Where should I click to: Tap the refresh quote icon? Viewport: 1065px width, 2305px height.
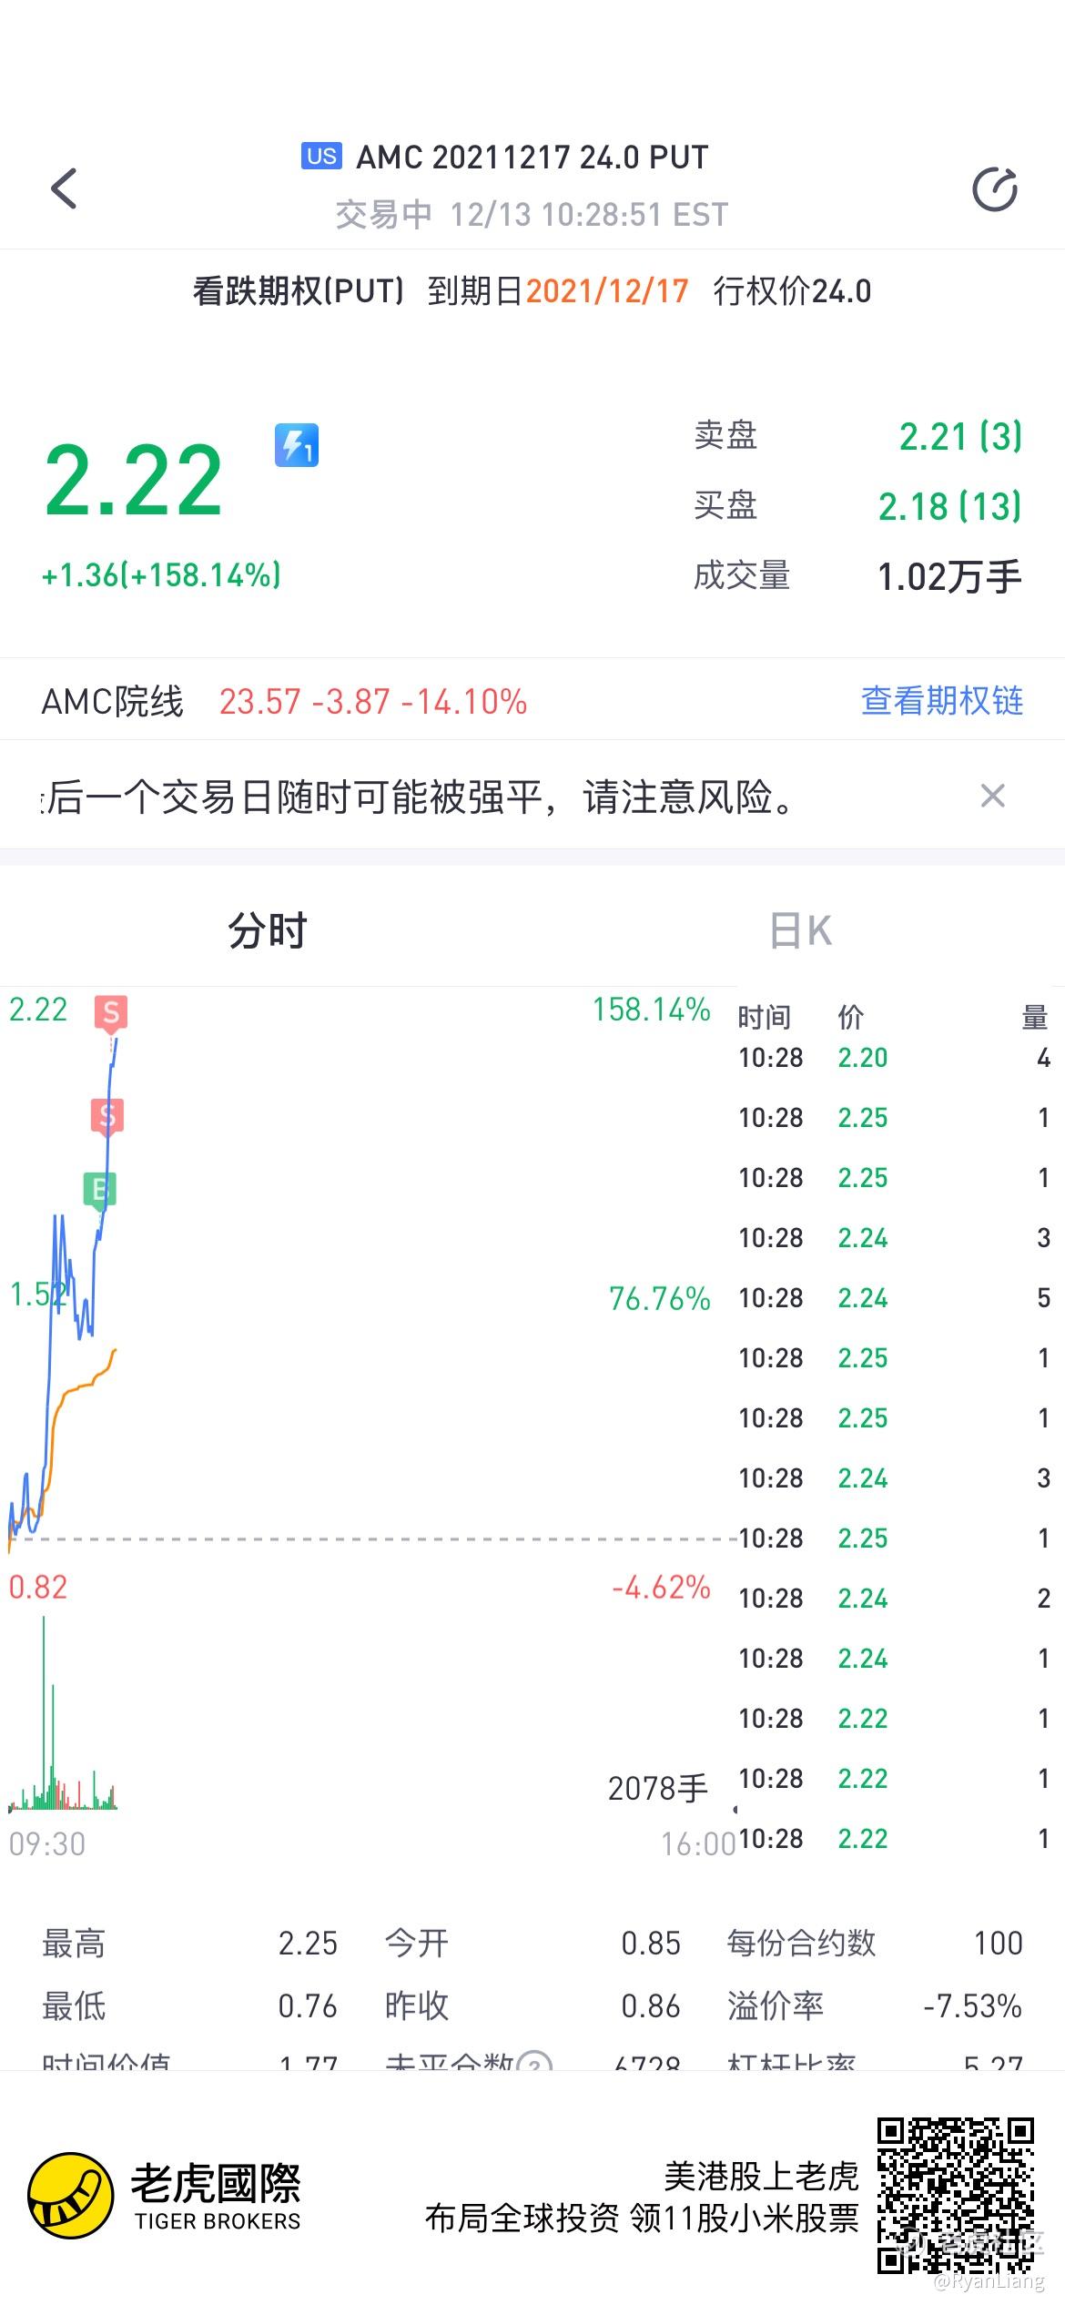coord(994,189)
